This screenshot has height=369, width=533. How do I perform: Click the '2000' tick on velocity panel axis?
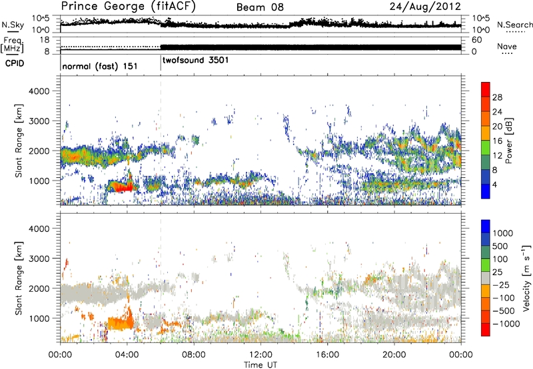(39, 288)
